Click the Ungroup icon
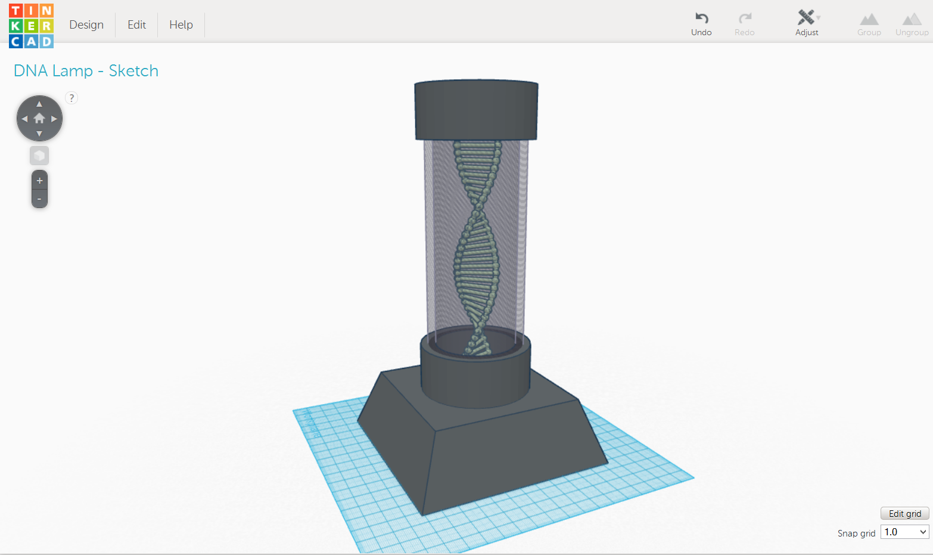The image size is (933, 555). pyautogui.click(x=912, y=18)
